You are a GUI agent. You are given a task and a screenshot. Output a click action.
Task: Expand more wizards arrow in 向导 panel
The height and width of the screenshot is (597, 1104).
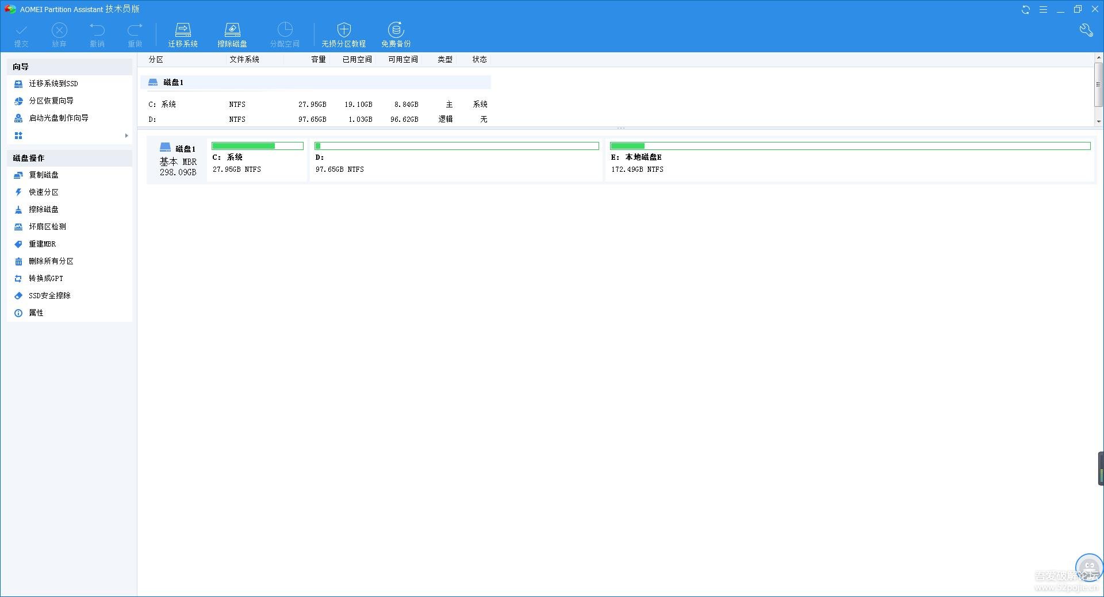[x=126, y=136]
